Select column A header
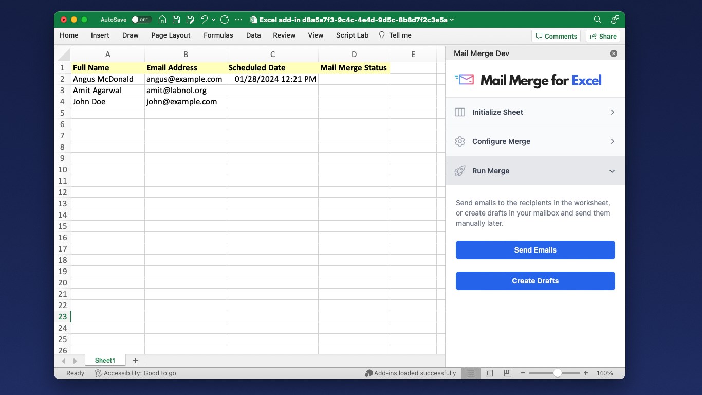The image size is (702, 395). pyautogui.click(x=108, y=54)
